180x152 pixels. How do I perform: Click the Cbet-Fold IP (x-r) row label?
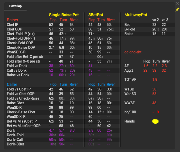[x=21, y=34]
